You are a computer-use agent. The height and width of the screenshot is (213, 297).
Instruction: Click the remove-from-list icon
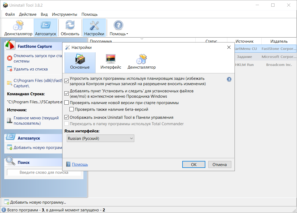9,69
